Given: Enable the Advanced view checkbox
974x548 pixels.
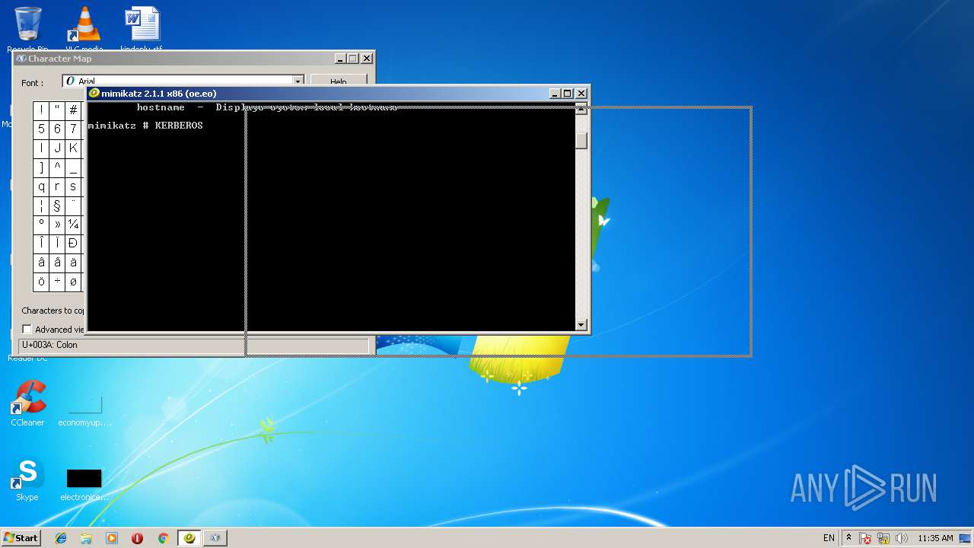Looking at the screenshot, I should point(27,330).
